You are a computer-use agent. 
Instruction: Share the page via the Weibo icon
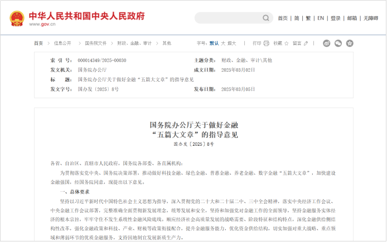tap(327, 43)
